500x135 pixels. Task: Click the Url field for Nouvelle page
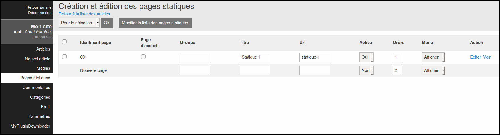pos(314,70)
